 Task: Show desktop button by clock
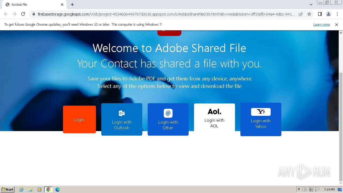tap(340, 190)
